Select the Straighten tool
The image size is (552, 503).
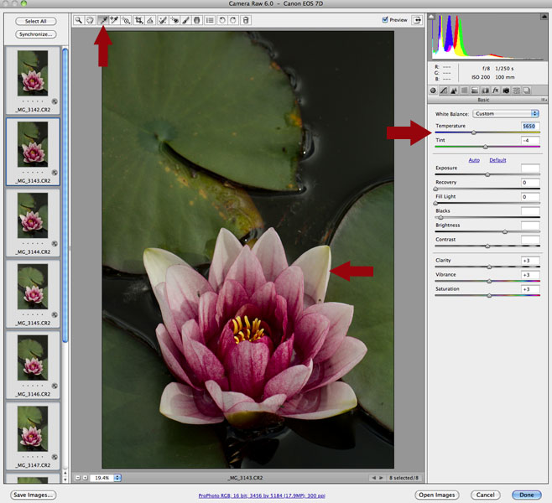[x=150, y=20]
